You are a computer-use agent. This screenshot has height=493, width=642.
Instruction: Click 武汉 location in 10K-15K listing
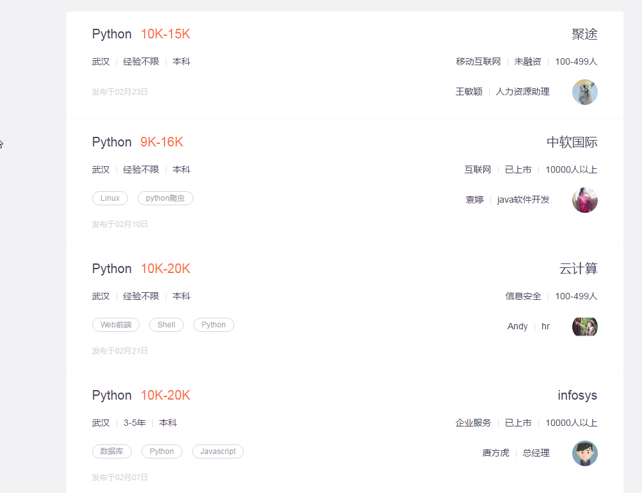[100, 62]
